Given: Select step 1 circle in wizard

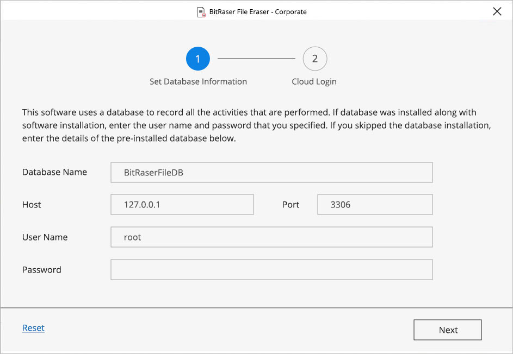Looking at the screenshot, I should (198, 59).
